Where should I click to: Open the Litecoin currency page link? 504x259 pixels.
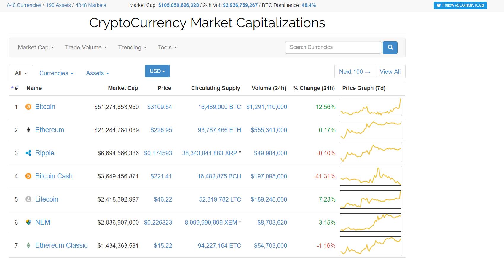(x=47, y=199)
